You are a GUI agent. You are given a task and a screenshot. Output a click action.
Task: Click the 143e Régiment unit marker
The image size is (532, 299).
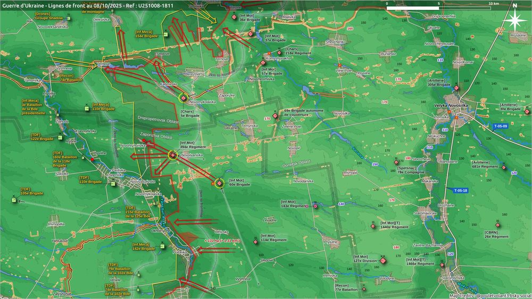coord(315,206)
